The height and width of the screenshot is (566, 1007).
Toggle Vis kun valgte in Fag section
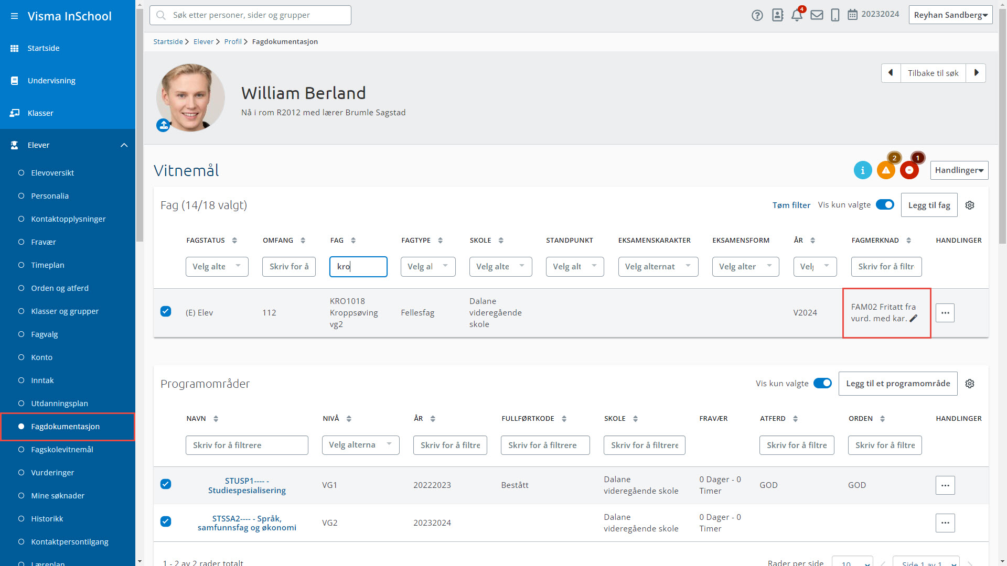coord(885,205)
